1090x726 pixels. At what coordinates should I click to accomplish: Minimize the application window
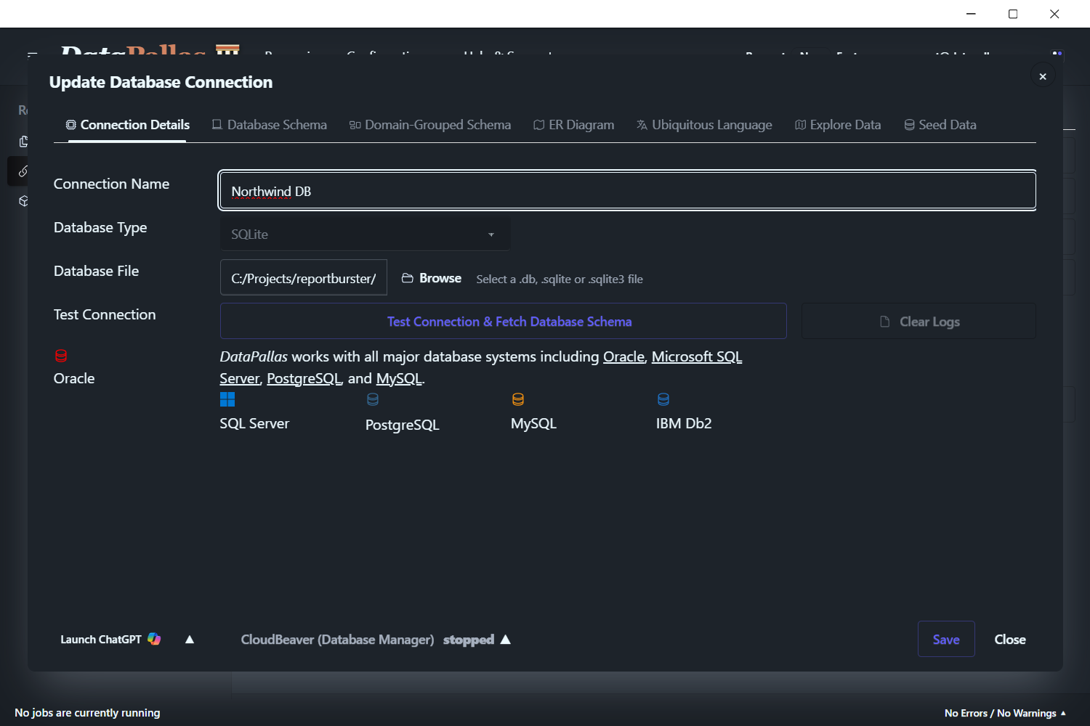click(x=971, y=14)
